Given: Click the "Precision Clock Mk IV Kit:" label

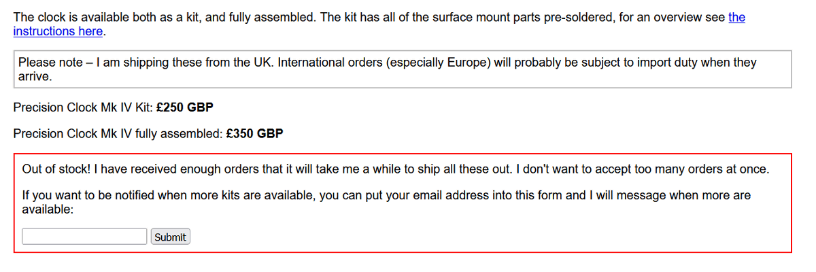Looking at the screenshot, I should coord(83,107).
